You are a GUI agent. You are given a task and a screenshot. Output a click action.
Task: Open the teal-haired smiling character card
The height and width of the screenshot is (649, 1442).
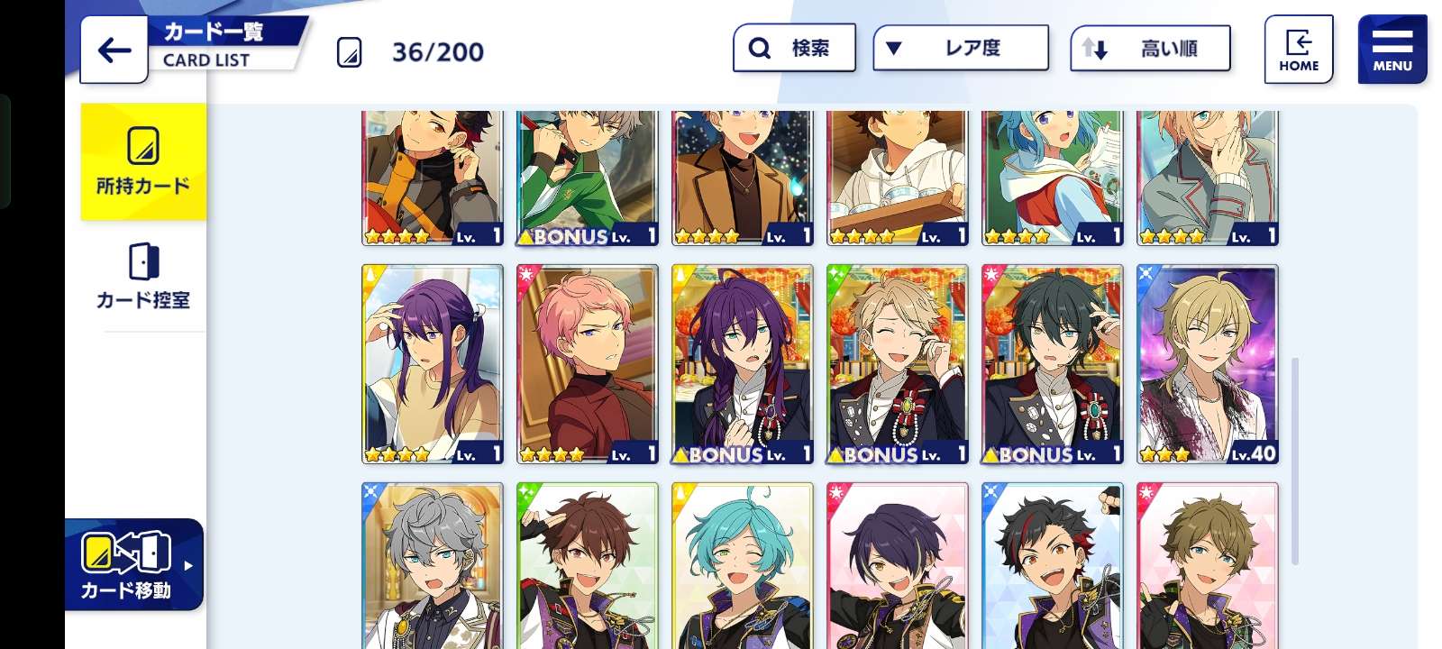(743, 566)
